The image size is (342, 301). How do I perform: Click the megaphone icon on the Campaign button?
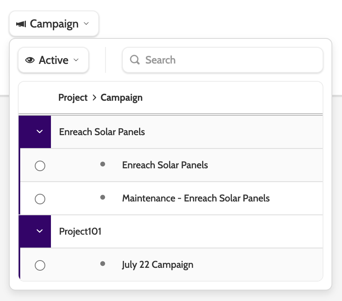(21, 24)
